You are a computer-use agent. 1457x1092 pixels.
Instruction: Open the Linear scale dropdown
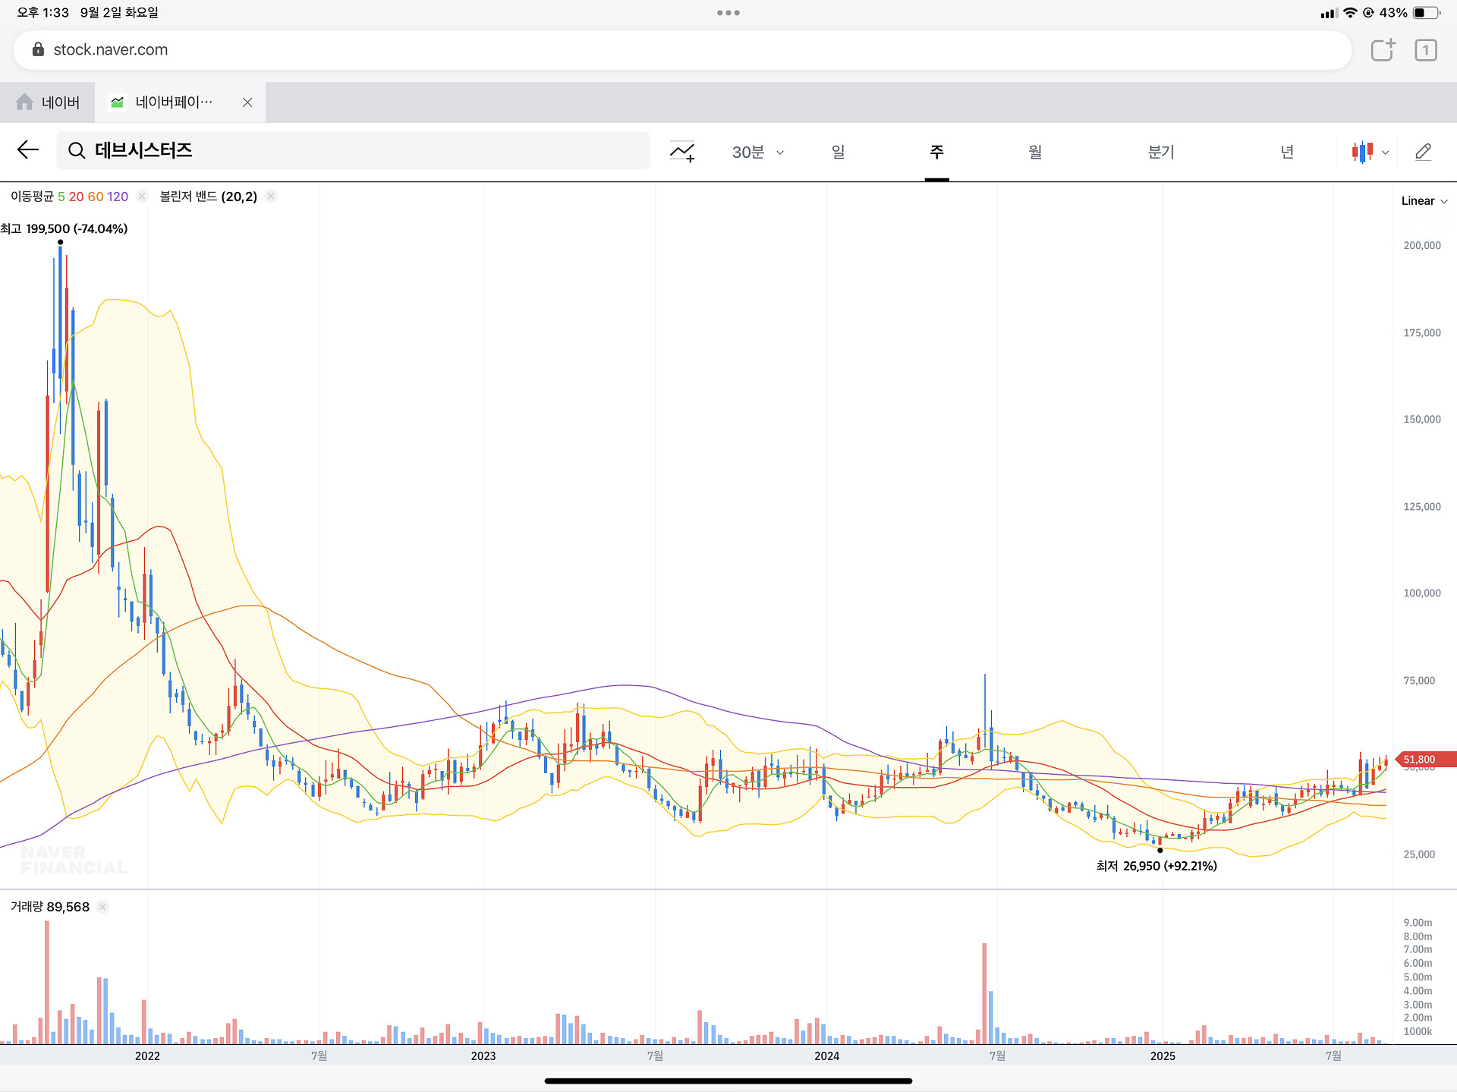[1424, 201]
